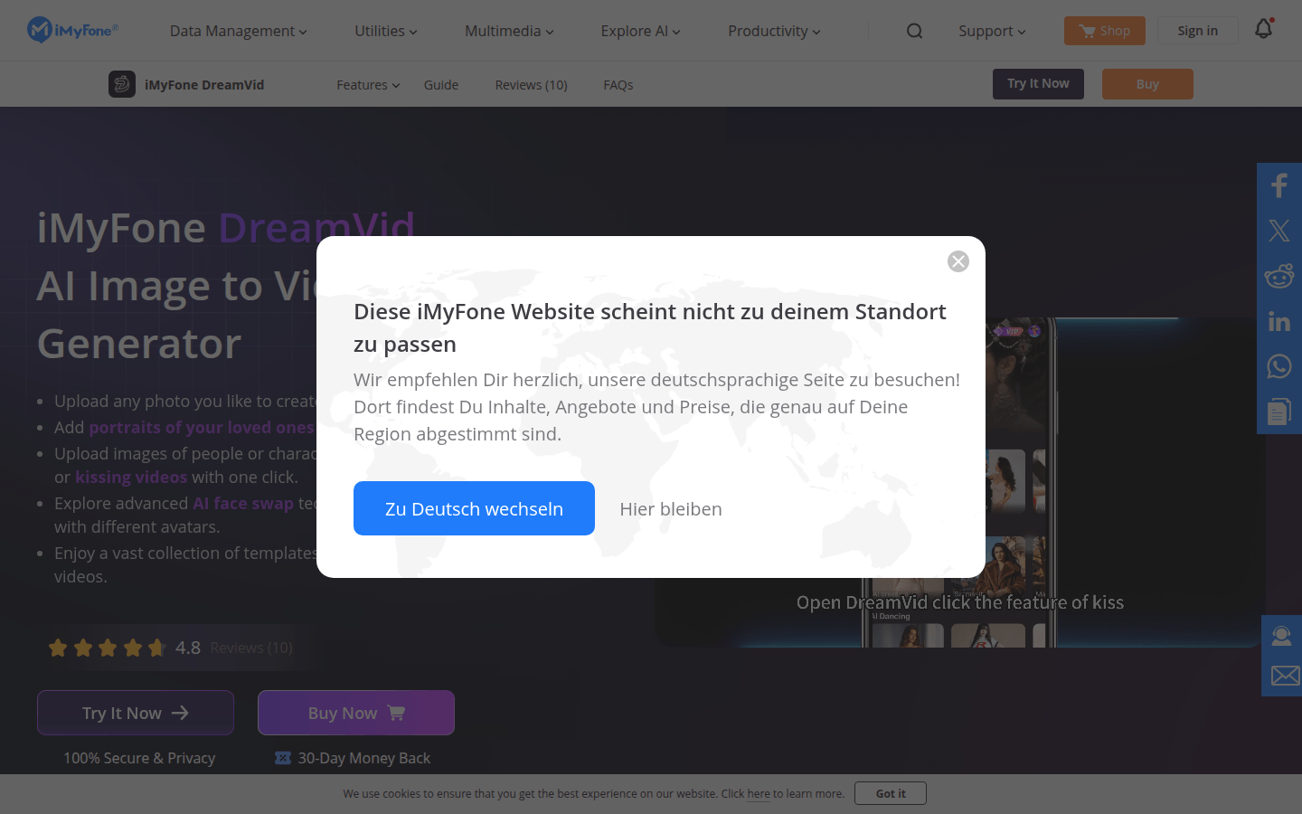Click the iMyFone DreamVid product name
Screen dimensions: 1302x814
pyautogui.click(x=204, y=85)
